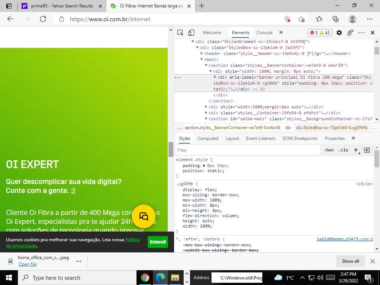Open the DOM Breakpoints tab

[300, 138]
